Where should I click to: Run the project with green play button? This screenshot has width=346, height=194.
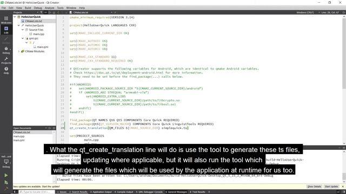tap(6, 175)
